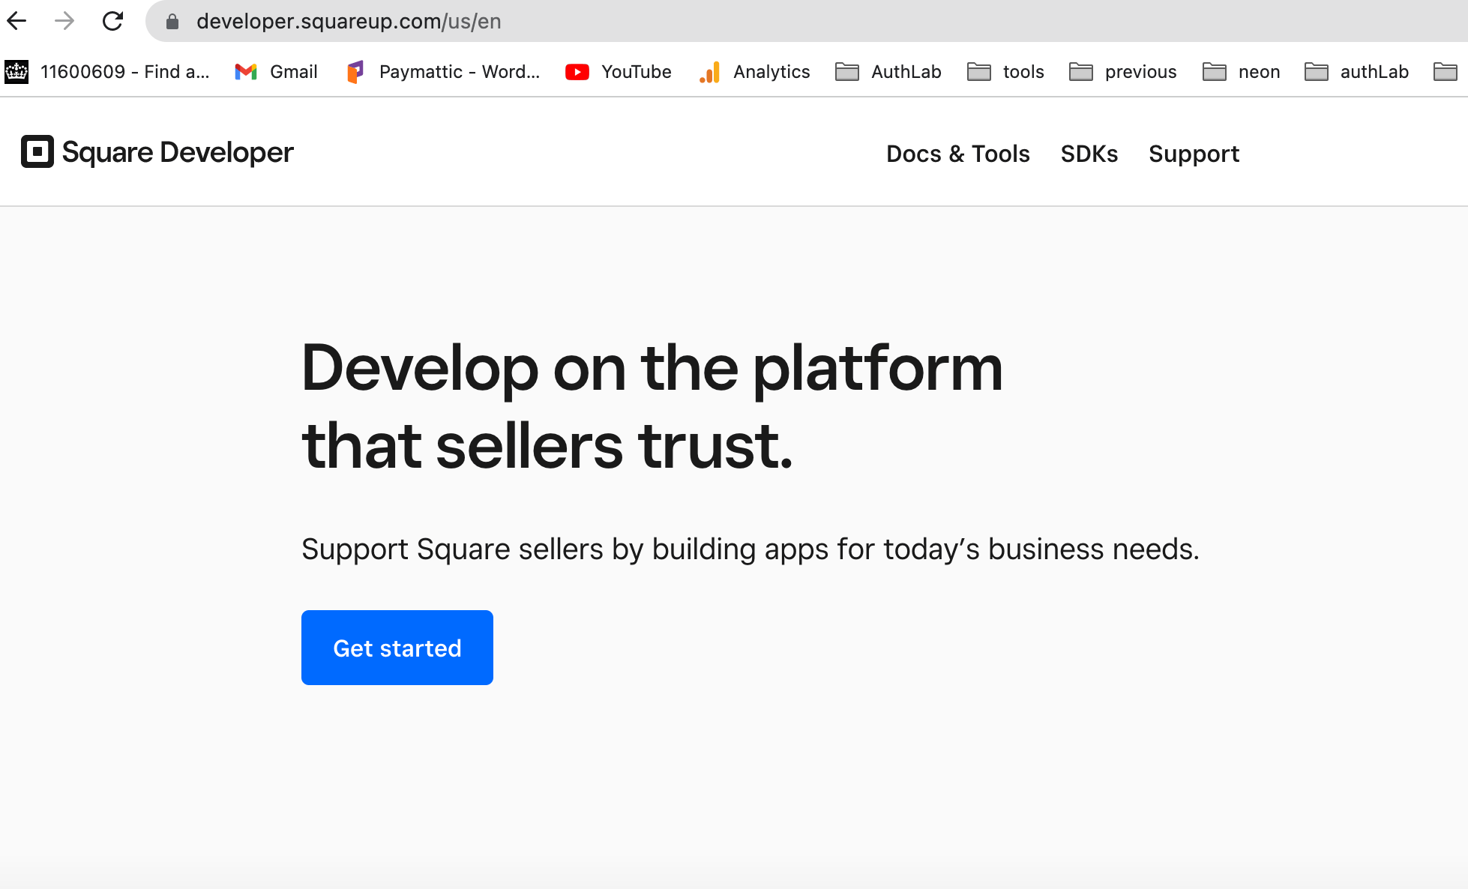
Task: Click the Get started button
Action: pyautogui.click(x=397, y=647)
